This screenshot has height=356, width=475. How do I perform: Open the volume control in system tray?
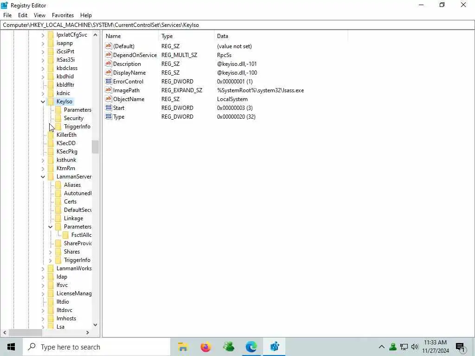(415, 347)
